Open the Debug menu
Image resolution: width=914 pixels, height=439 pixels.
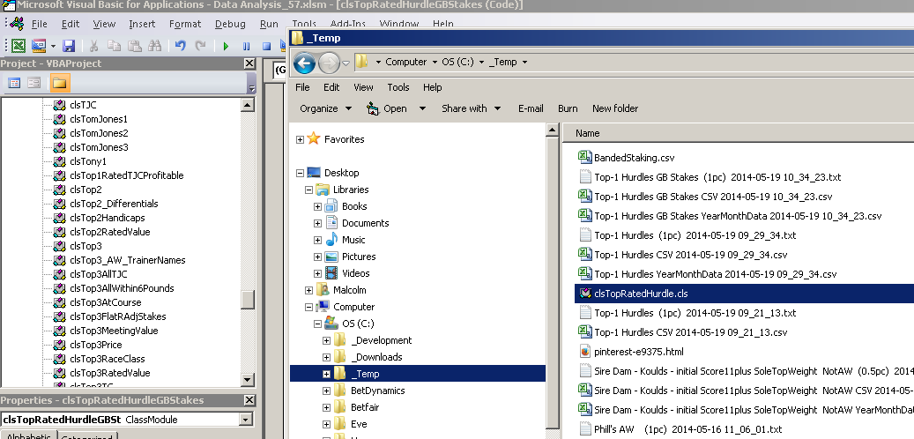coord(230,24)
